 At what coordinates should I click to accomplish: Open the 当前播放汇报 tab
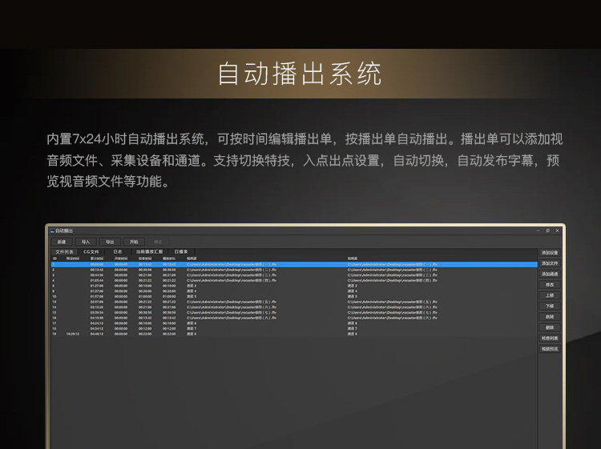click(x=149, y=251)
